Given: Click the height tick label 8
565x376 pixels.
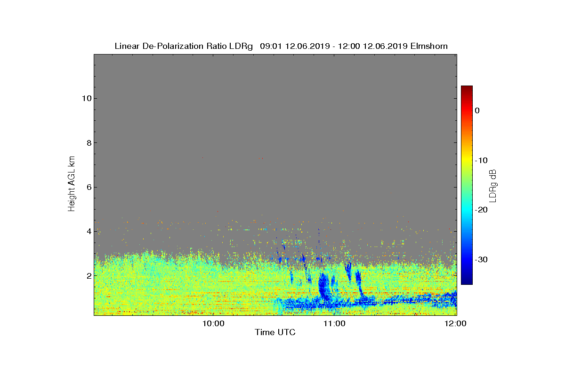Looking at the screenshot, I should tap(88, 143).
